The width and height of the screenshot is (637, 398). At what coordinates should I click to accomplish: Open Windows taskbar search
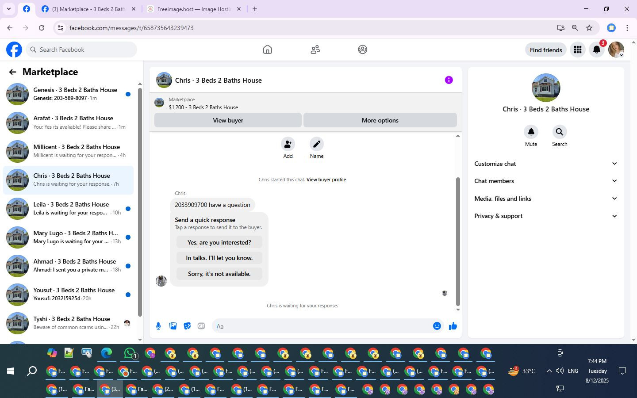point(32,371)
